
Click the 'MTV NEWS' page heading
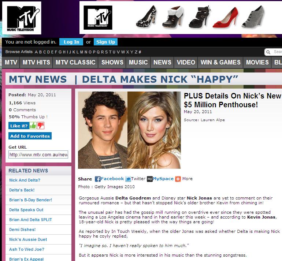point(38,79)
